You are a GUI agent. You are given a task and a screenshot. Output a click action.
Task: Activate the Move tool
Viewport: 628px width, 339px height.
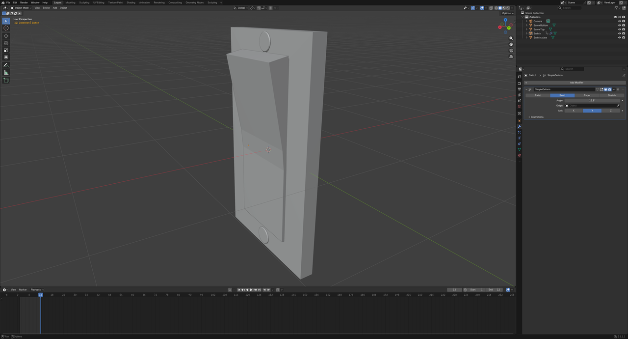(6, 36)
